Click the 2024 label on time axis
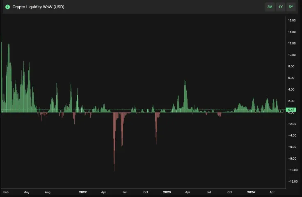Screen dimensions: 302x197 [251, 192]
